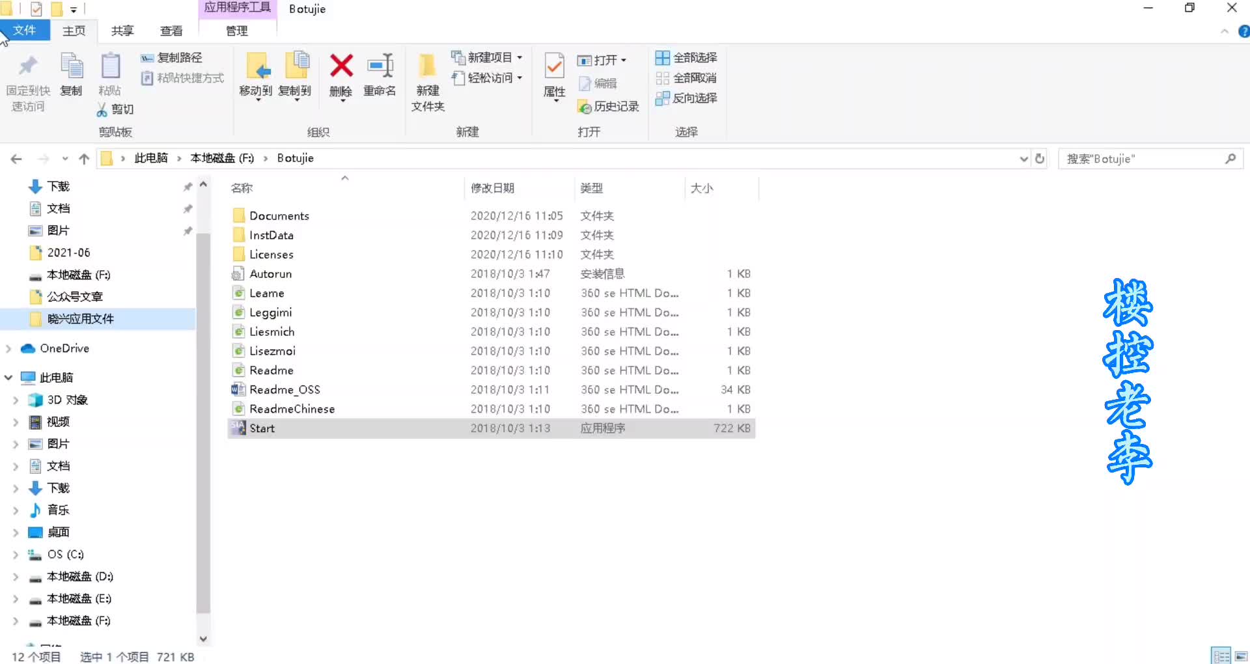Open the Easy access (轻松访问) dropdown
1250x664 pixels.
click(x=487, y=78)
